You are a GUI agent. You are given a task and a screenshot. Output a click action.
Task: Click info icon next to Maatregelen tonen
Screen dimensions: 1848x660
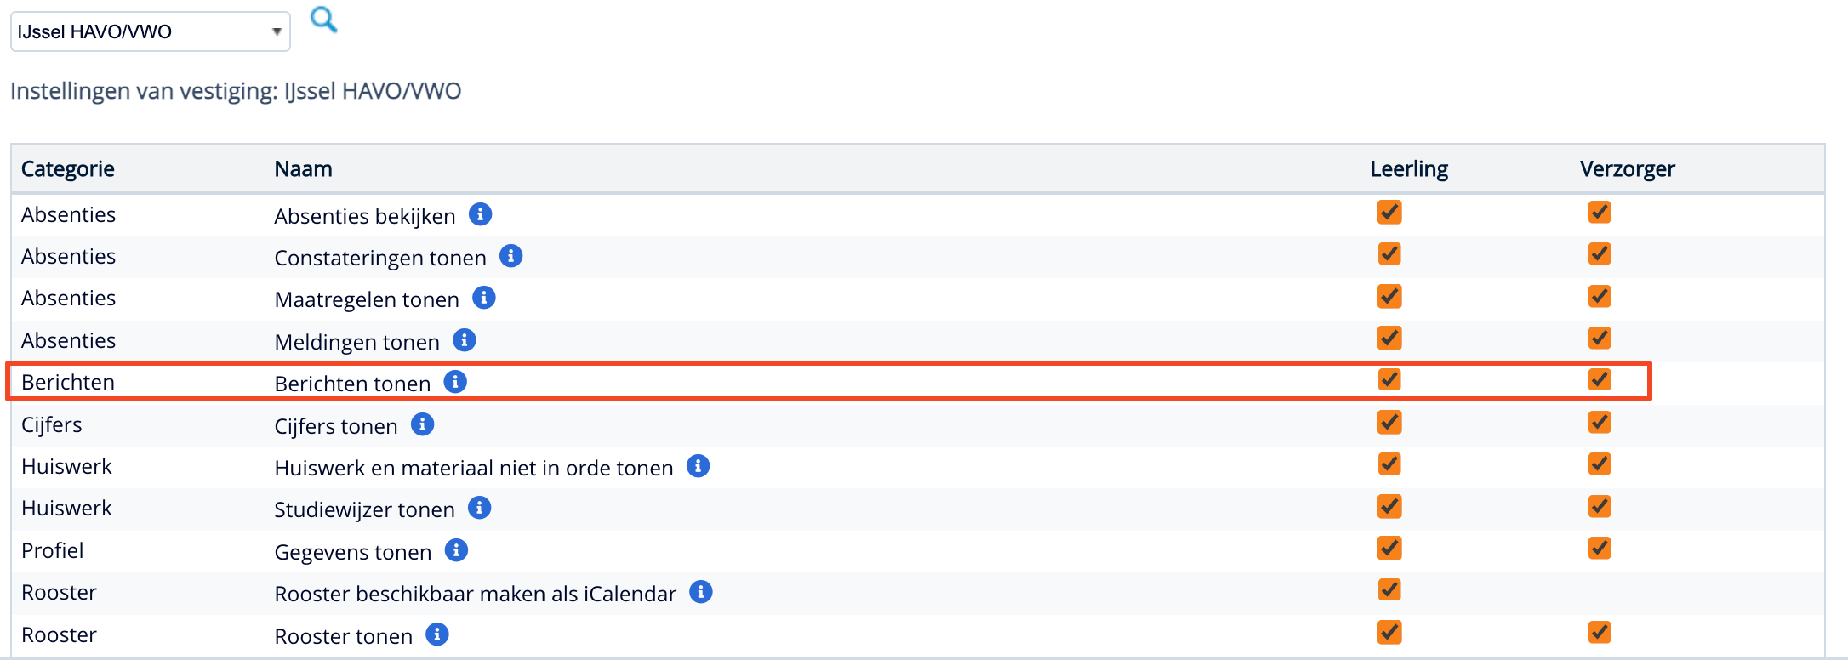click(x=484, y=298)
